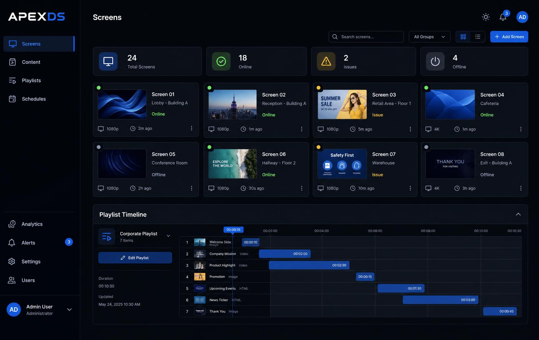539x340 pixels.
Task: Switch to grid view
Action: click(463, 37)
